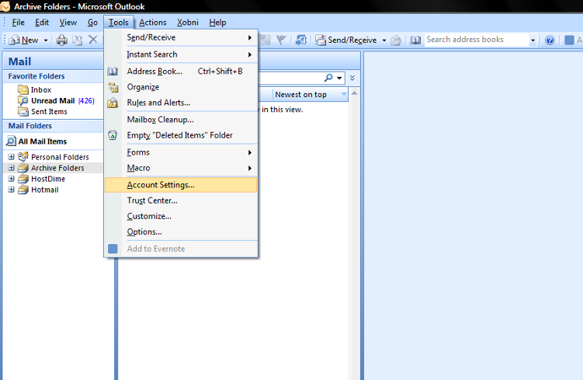Click the Follow Up flag icon

click(x=281, y=40)
